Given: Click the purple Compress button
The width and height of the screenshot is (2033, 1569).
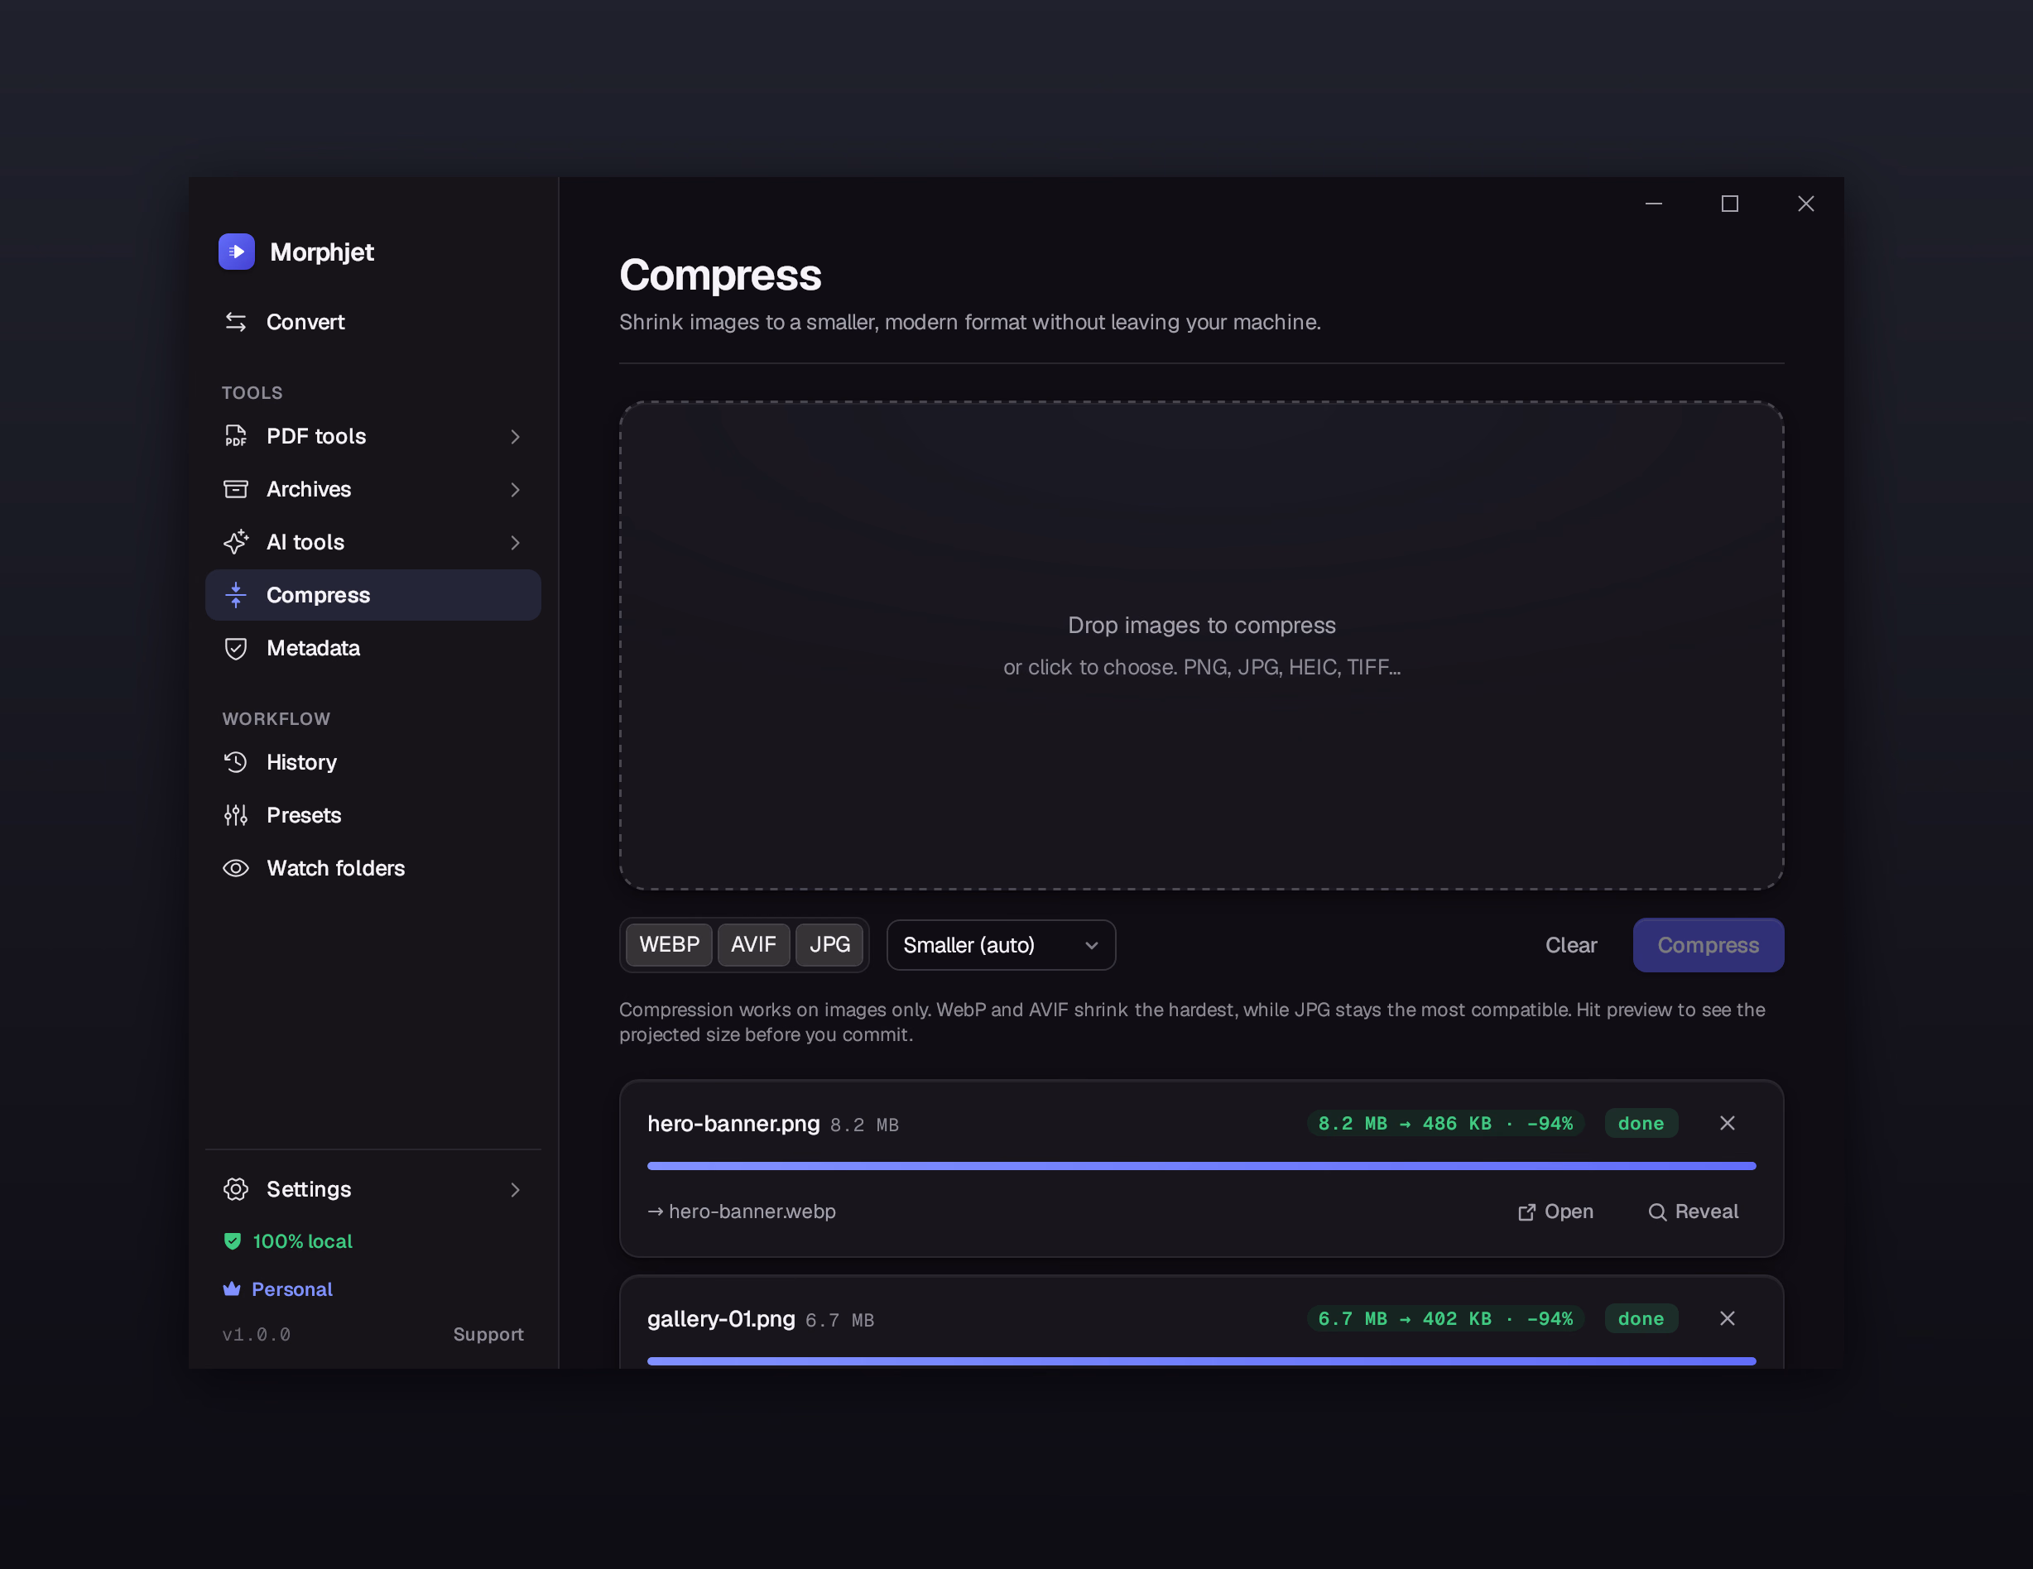Looking at the screenshot, I should (x=1709, y=946).
